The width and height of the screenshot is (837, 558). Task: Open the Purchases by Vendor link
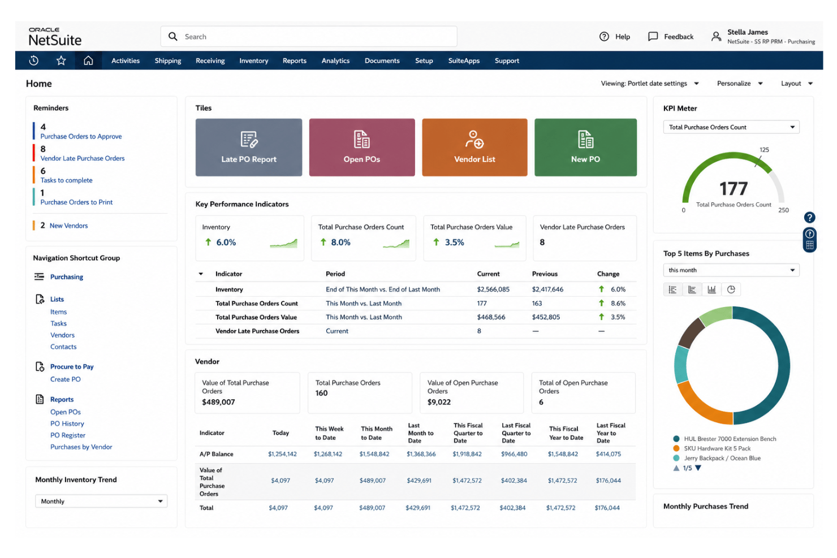click(81, 447)
